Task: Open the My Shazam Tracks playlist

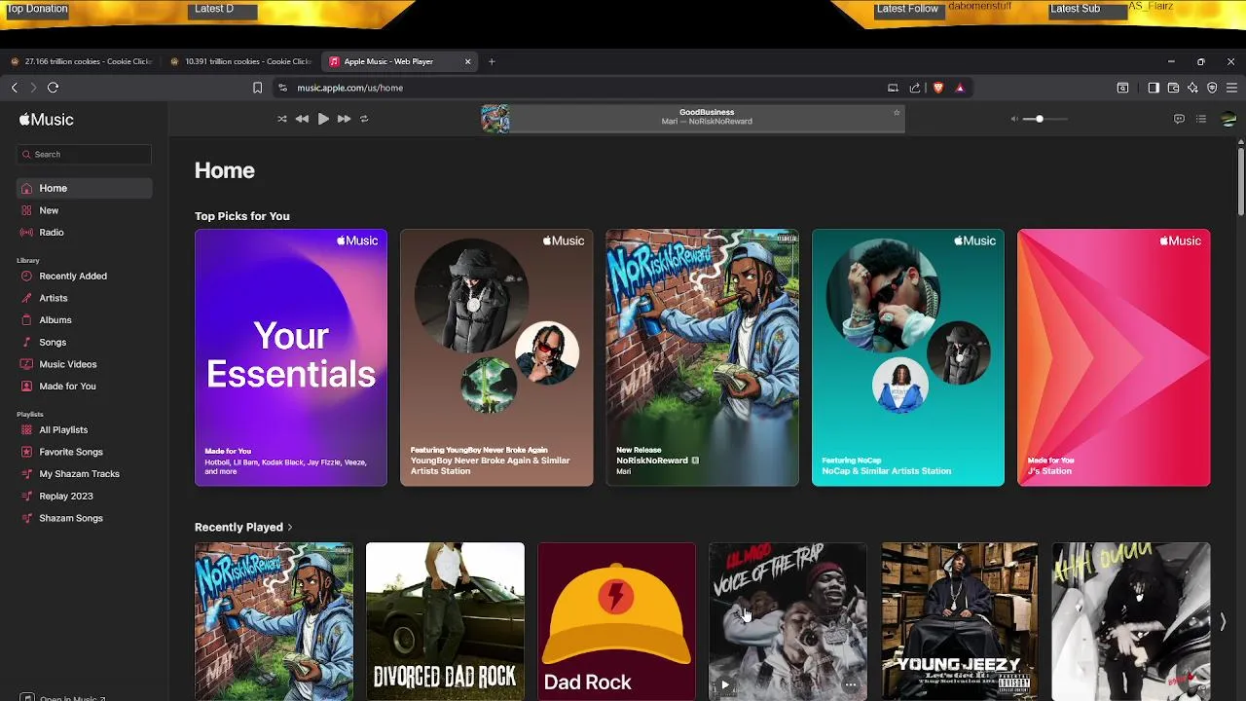Action: pyautogui.click(x=85, y=473)
